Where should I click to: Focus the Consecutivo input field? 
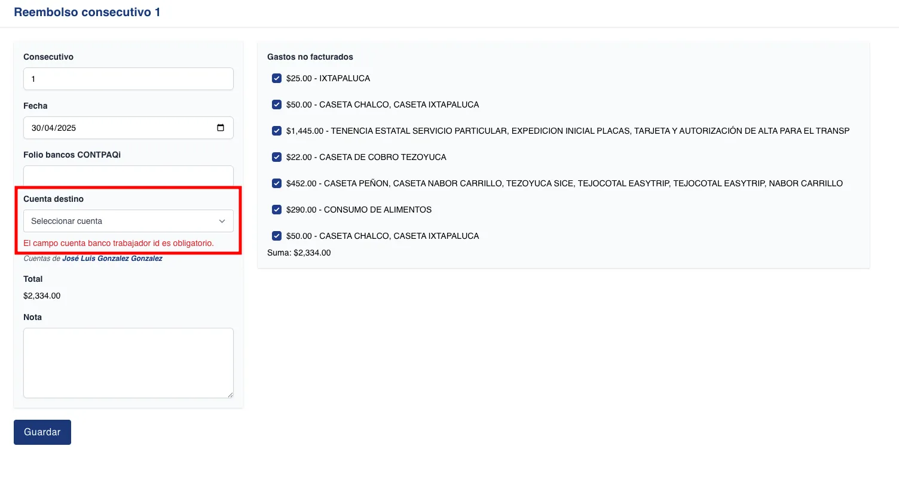point(129,79)
